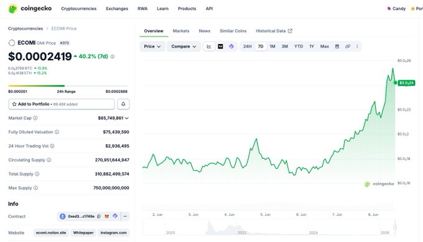Click the $0.0002419 price text
This screenshot has width=423, height=242.
(40, 56)
